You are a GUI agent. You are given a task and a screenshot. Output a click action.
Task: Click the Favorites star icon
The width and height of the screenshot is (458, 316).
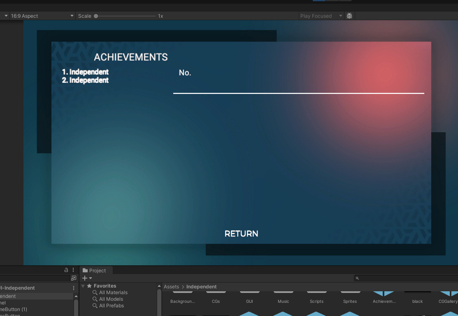coord(88,286)
